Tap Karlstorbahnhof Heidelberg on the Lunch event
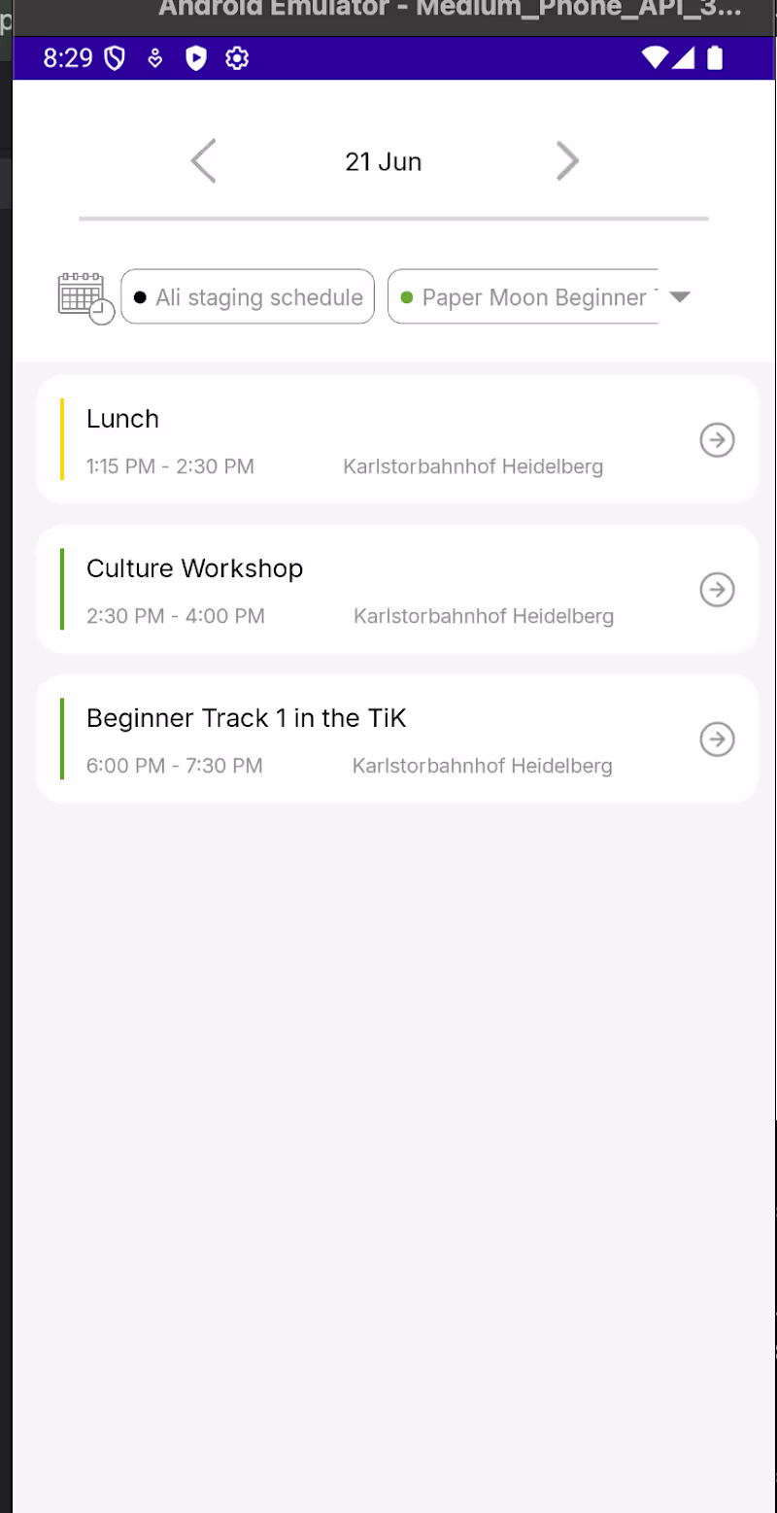 [473, 466]
